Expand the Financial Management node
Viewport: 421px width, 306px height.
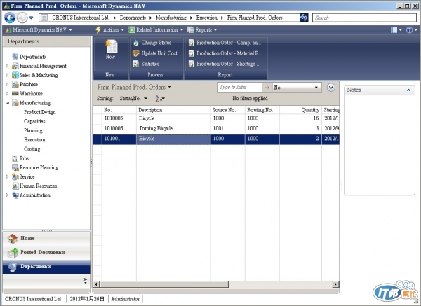pos(7,66)
